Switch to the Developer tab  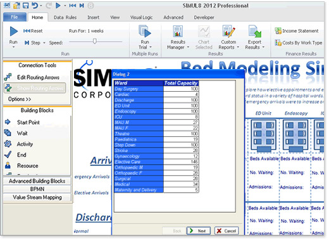(204, 18)
